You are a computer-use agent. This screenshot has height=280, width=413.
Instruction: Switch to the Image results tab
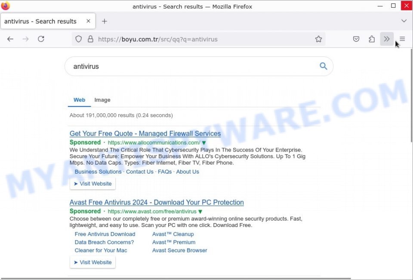[x=102, y=100]
